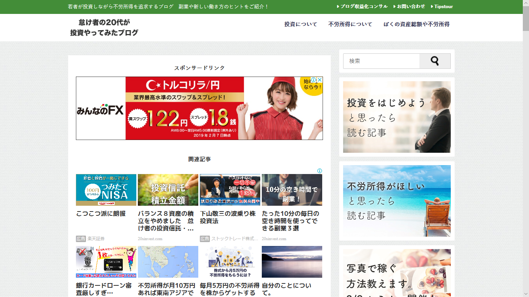Click 楽天証券 advertiser label
The width and height of the screenshot is (529, 297).
[x=96, y=239]
